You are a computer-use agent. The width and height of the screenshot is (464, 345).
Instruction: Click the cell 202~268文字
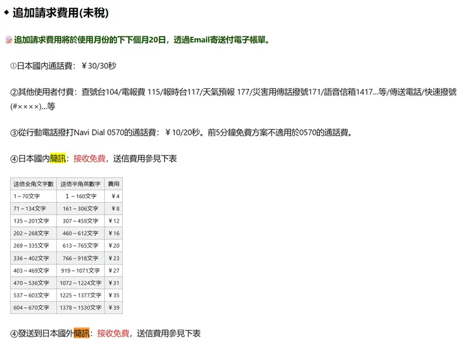(x=33, y=233)
